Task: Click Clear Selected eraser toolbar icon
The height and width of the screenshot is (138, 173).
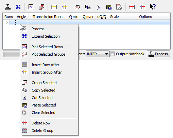Action: tap(119, 7)
